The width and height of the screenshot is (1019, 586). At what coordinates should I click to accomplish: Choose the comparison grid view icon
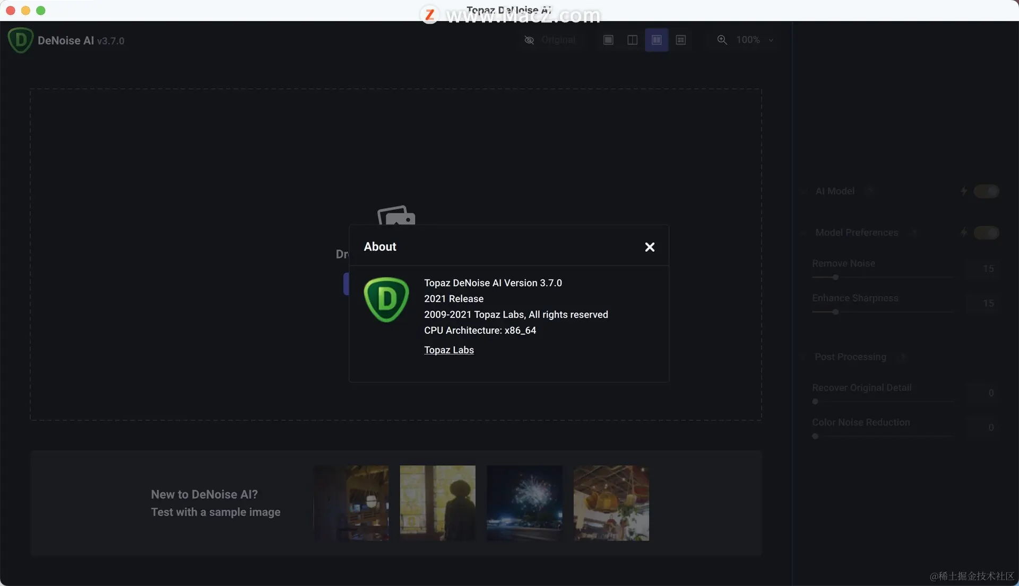[681, 40]
